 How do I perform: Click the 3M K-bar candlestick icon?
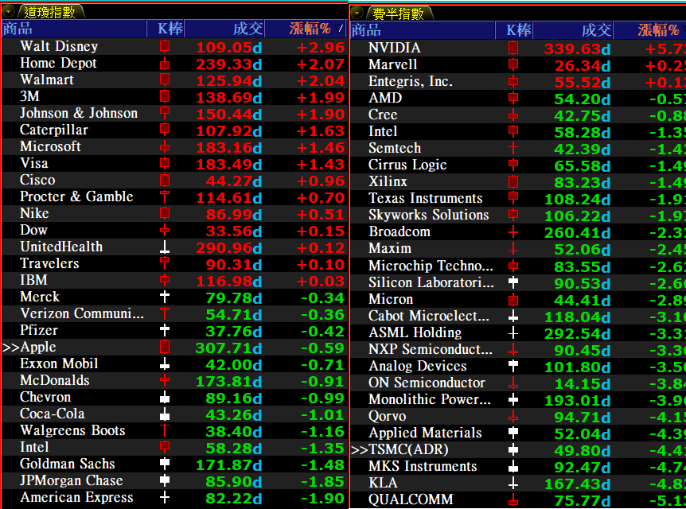(x=165, y=96)
